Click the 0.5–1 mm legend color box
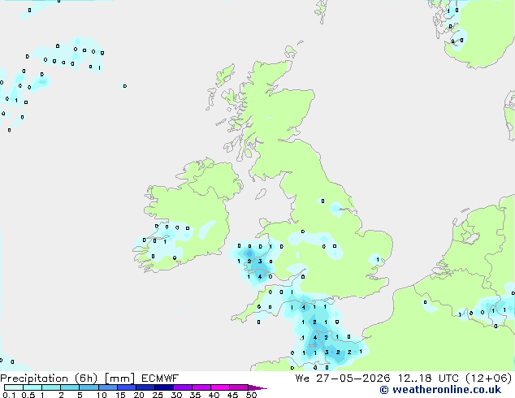 click(x=32, y=387)
